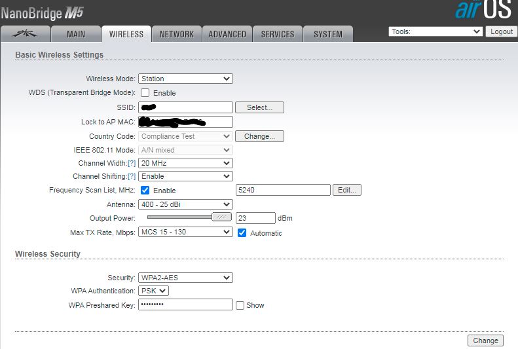Click the Channel Shifting help [?] link
Viewport: 518px width, 349px height.
pyautogui.click(x=132, y=177)
